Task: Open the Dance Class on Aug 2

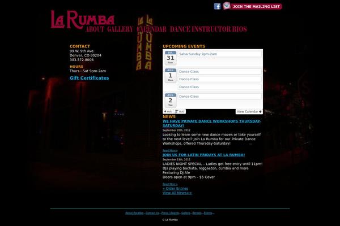Action: tap(219, 97)
